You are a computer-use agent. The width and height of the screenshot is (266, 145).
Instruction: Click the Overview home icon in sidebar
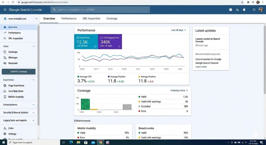[x=5, y=27]
